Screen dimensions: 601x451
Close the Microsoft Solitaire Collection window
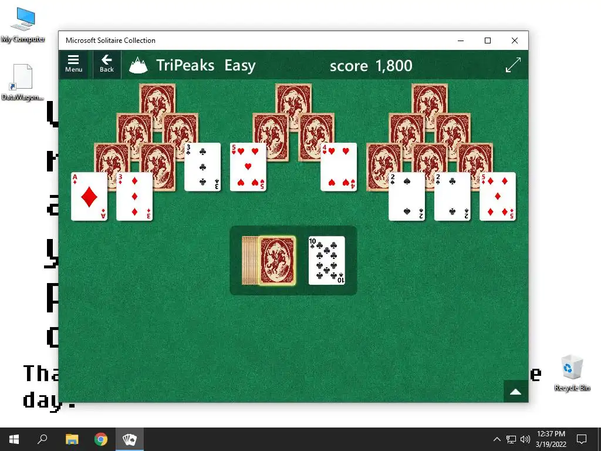(514, 41)
